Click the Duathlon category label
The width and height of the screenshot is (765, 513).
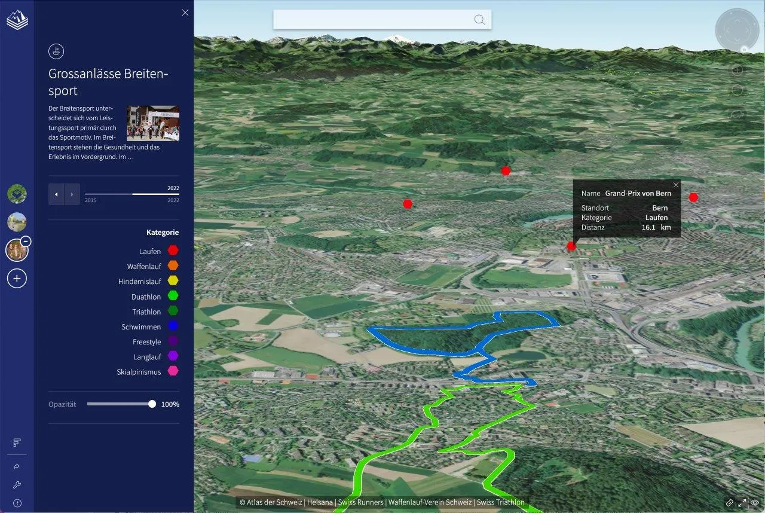tap(146, 297)
